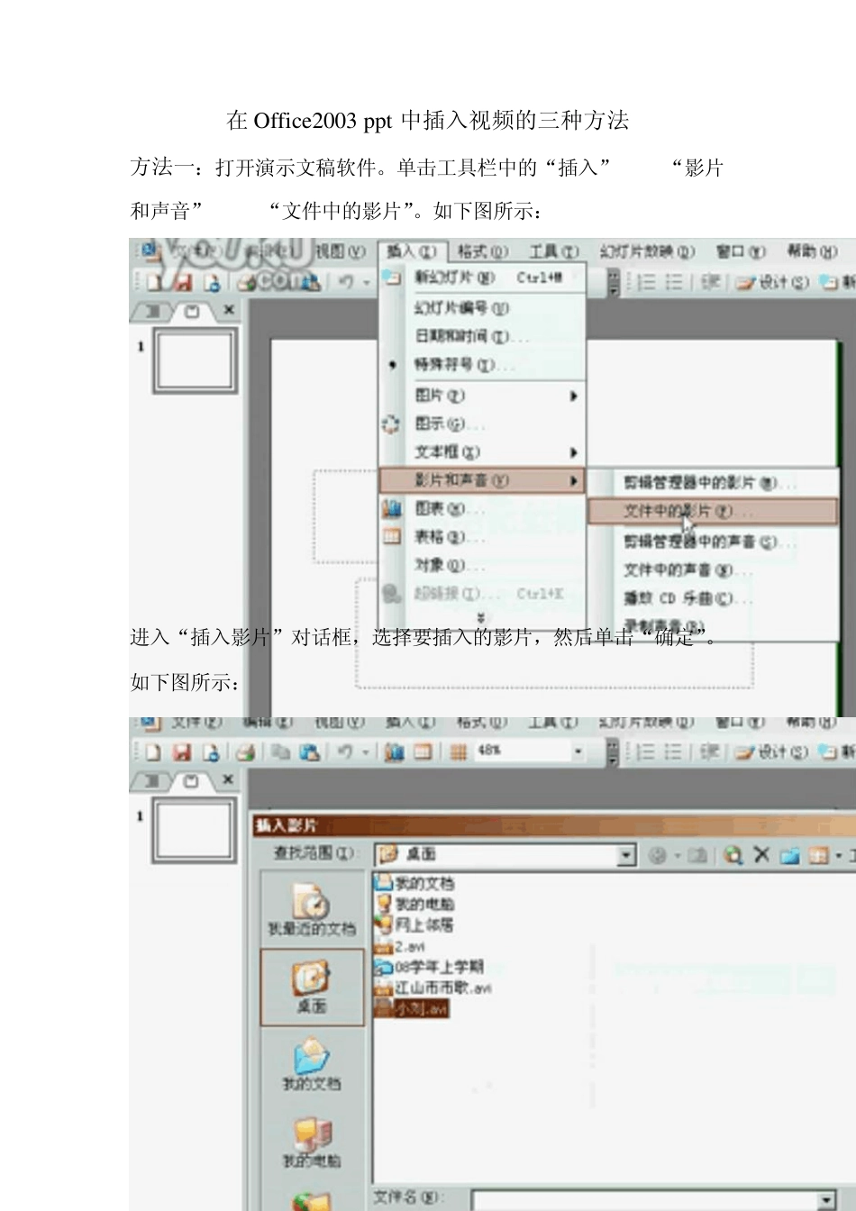Select 桌面 in the dialog places bar
Image resolution: width=856 pixels, height=1211 pixels.
tap(312, 988)
